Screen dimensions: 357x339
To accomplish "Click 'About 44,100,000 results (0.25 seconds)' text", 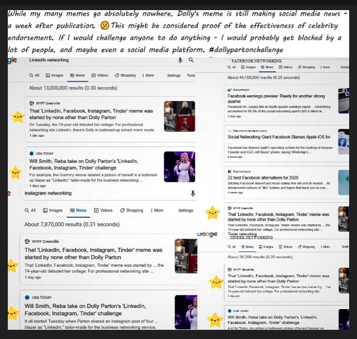I will pyautogui.click(x=263, y=78).
